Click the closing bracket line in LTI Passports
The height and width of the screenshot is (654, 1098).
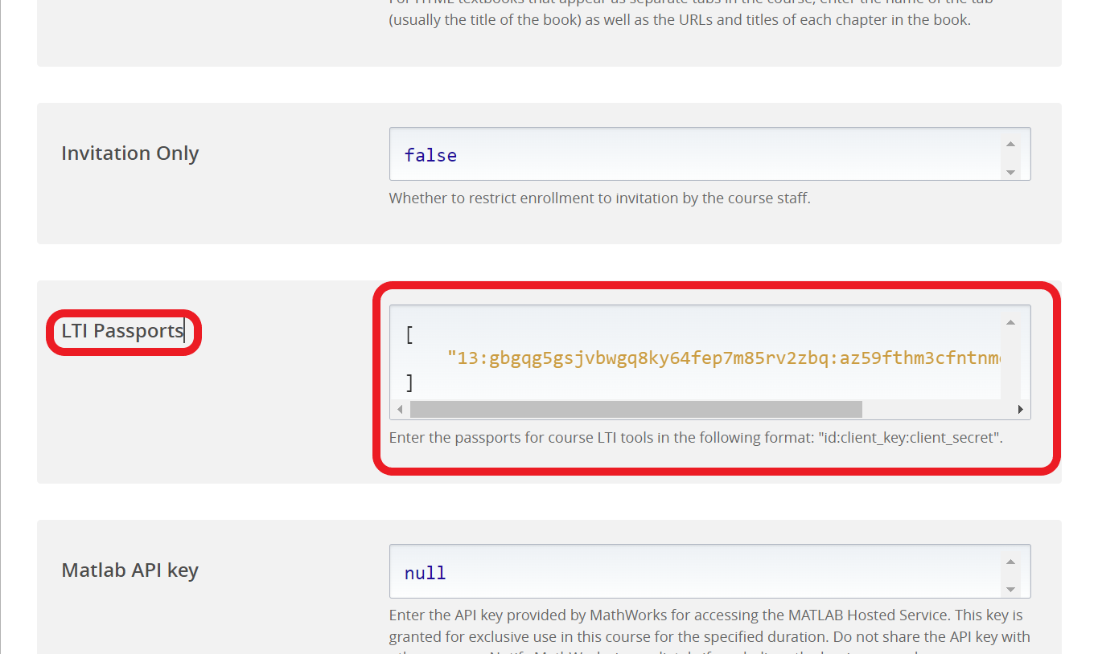(x=410, y=382)
